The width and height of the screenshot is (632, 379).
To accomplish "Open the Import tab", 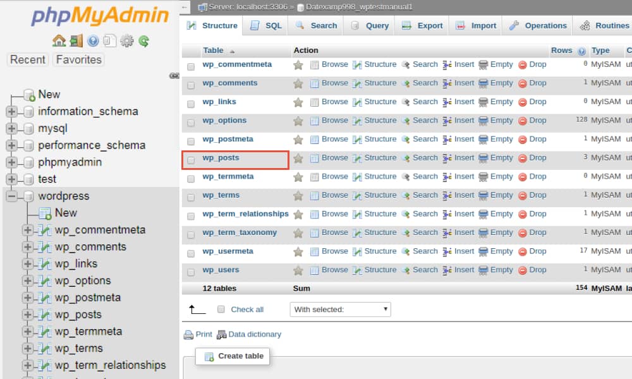I will (x=476, y=26).
